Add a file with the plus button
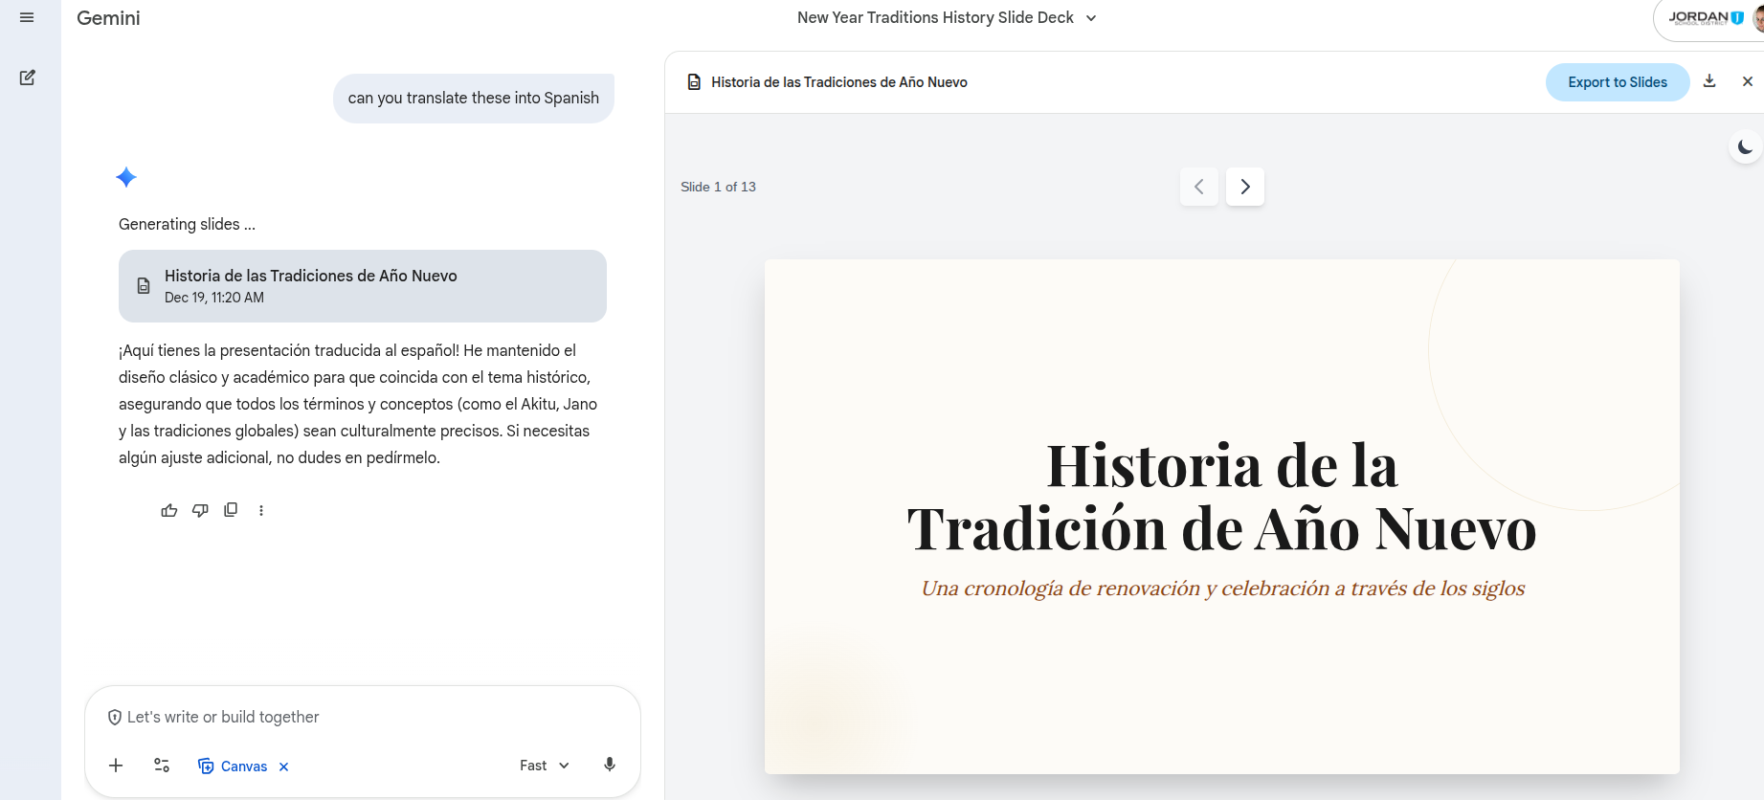The image size is (1764, 800). tap(116, 766)
